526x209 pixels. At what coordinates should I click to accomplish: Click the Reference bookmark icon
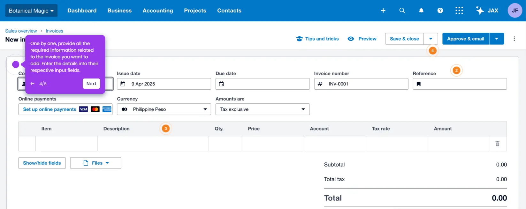tap(419, 84)
